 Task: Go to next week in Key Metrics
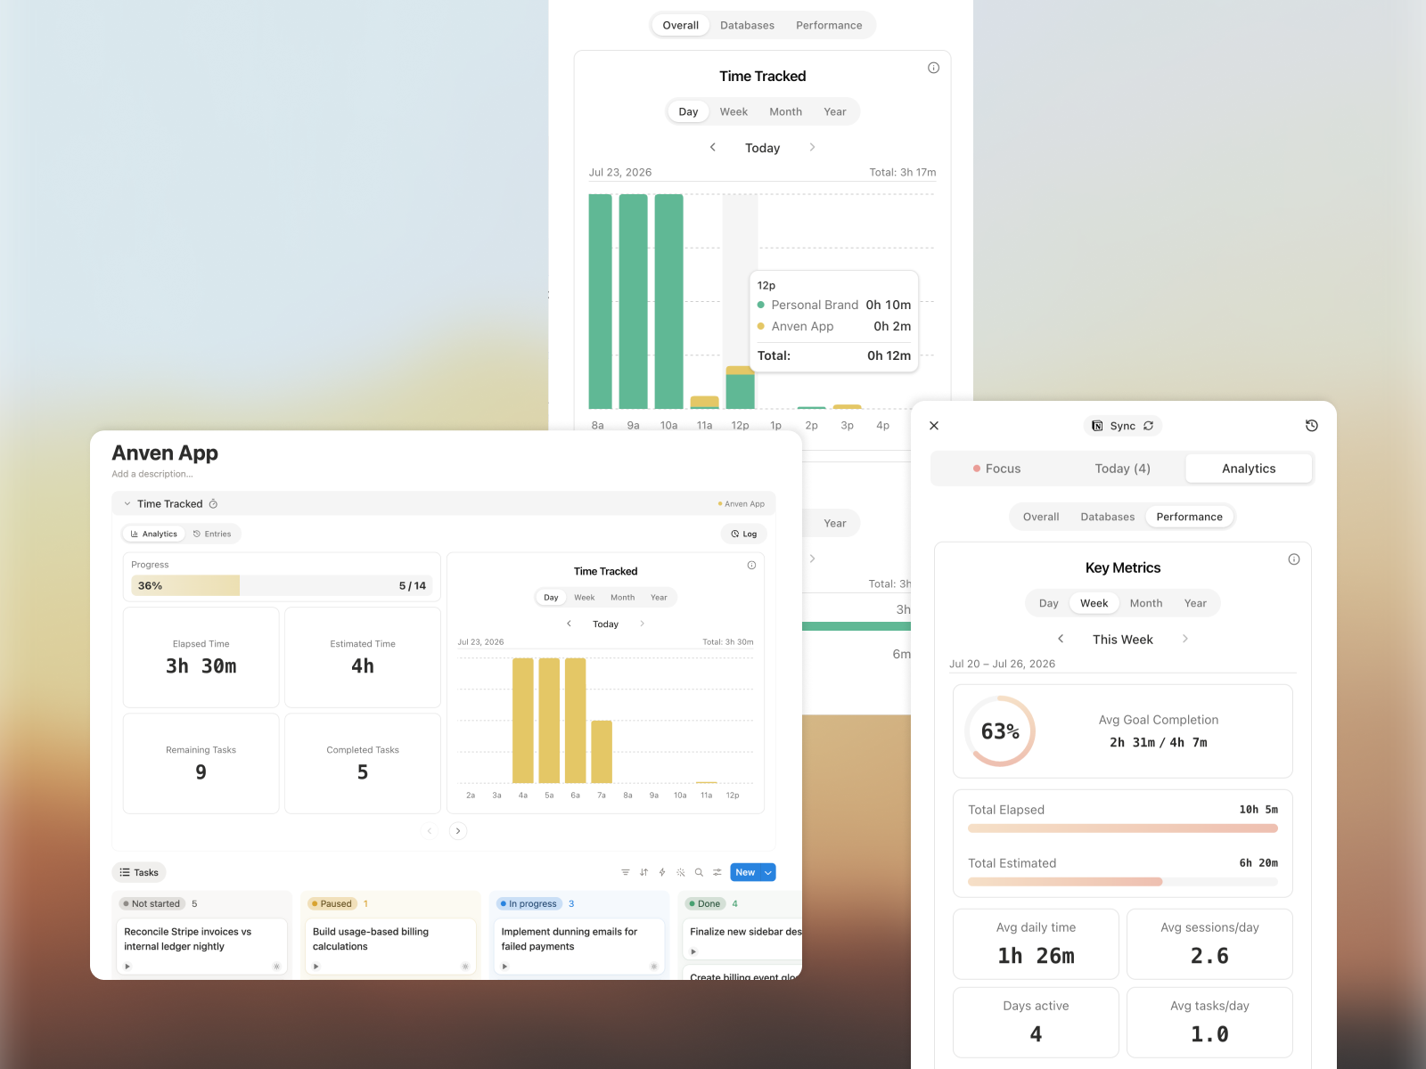(x=1185, y=639)
